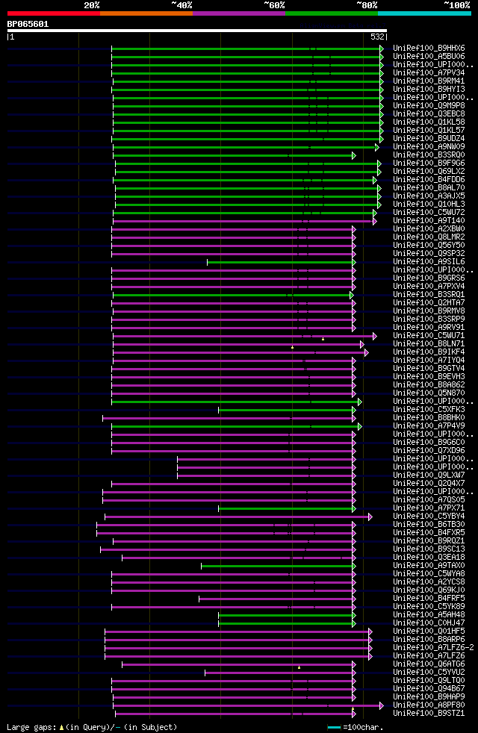The image size is (478, 733).
Task: Select the UniRef100_Q9LXW7 label
Action: 429,475
